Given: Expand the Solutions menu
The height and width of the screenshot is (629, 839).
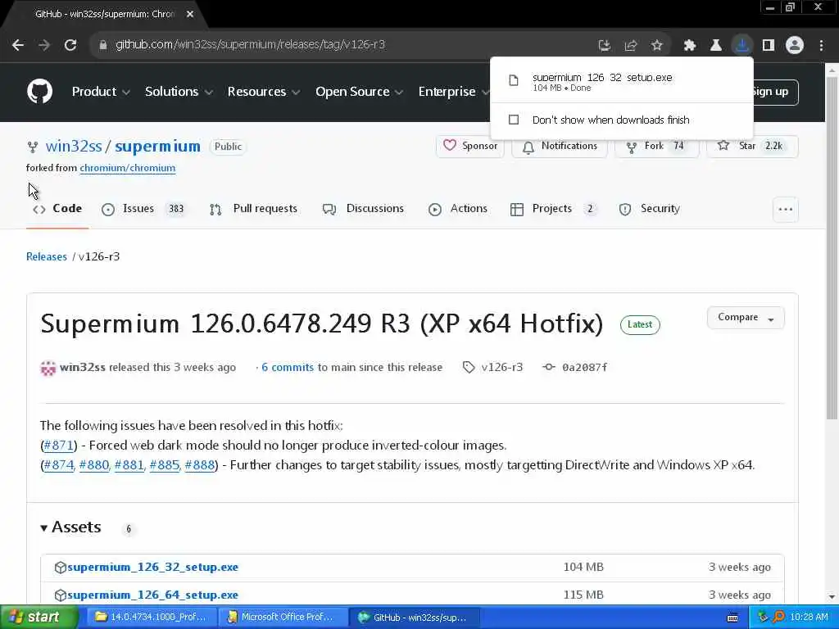Looking at the screenshot, I should click(x=179, y=92).
